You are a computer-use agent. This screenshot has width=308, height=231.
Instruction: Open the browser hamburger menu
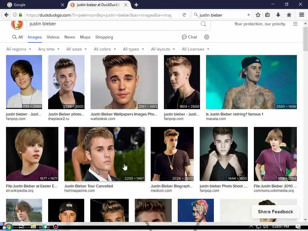click(302, 15)
